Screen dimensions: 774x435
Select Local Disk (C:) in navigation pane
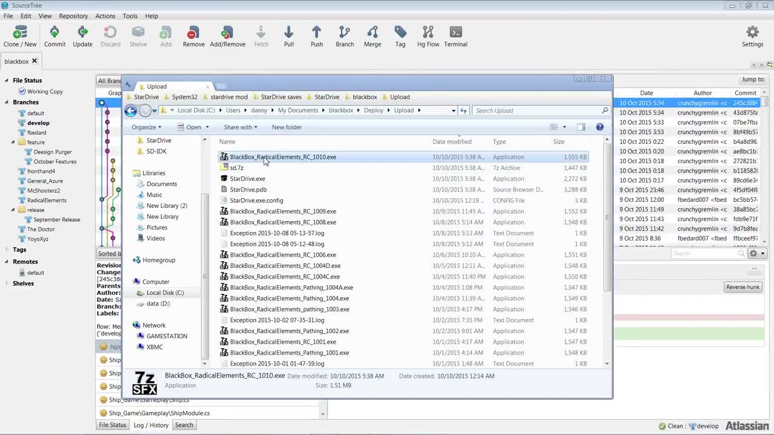pyautogui.click(x=165, y=292)
